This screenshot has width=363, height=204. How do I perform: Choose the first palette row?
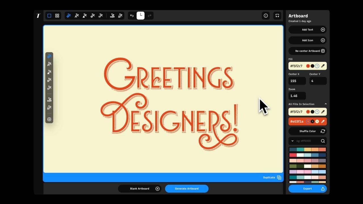(308, 150)
